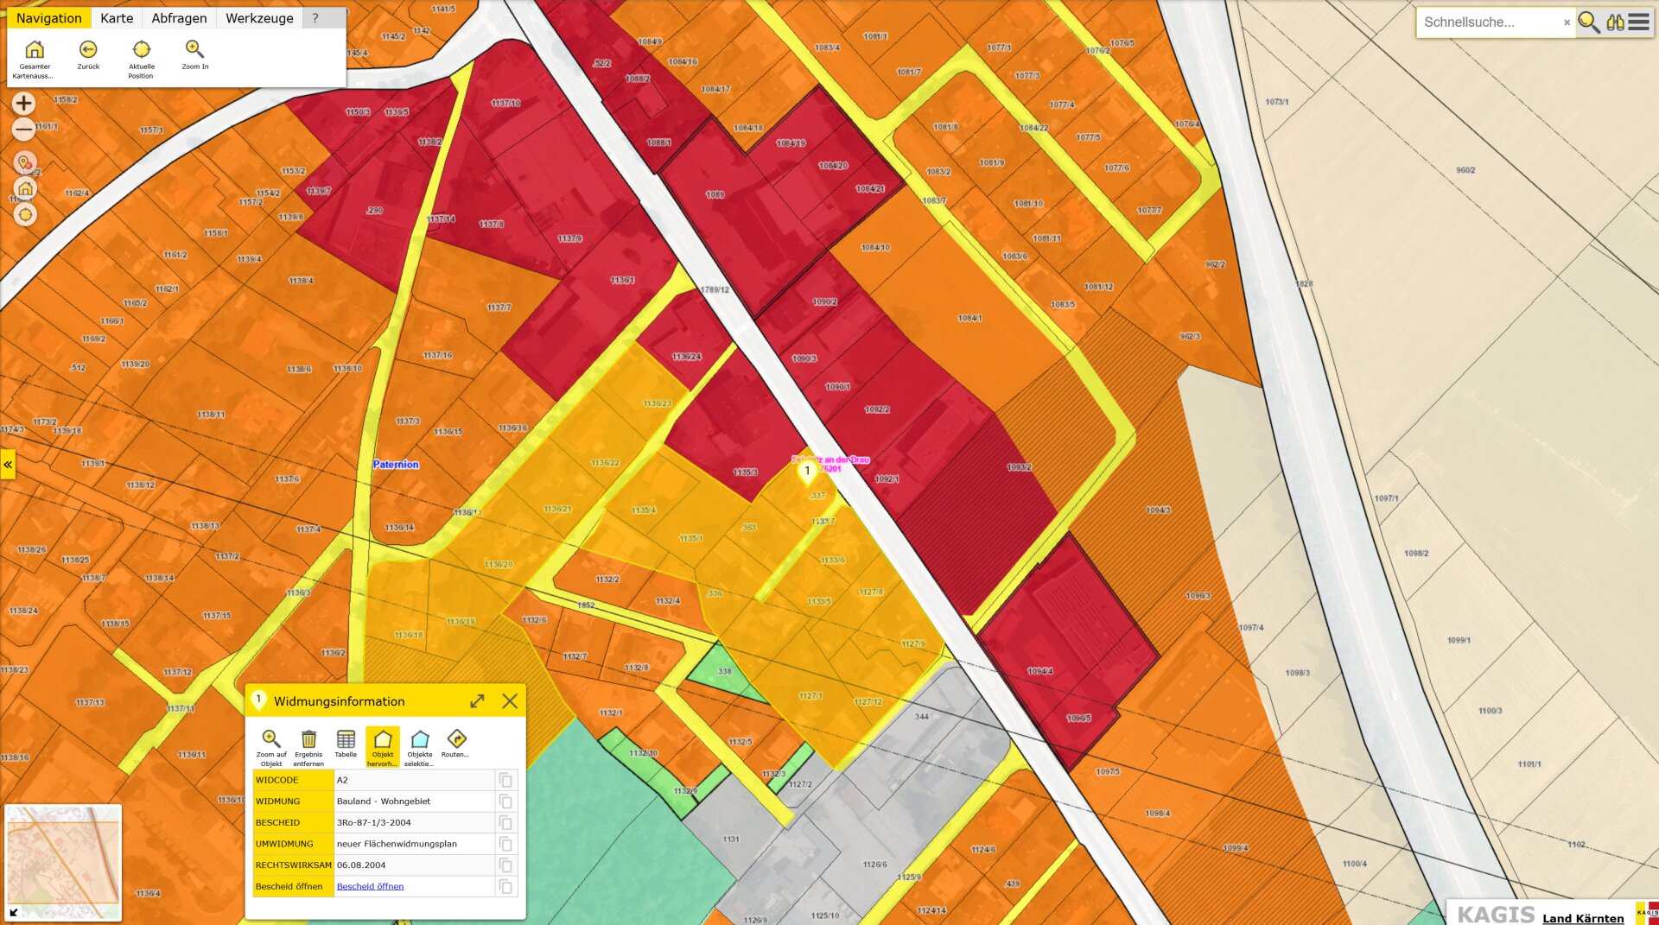Click Zoom auf Objekt in Widmungsinformation
Screen dimensions: 1659x925
[x=271, y=739]
